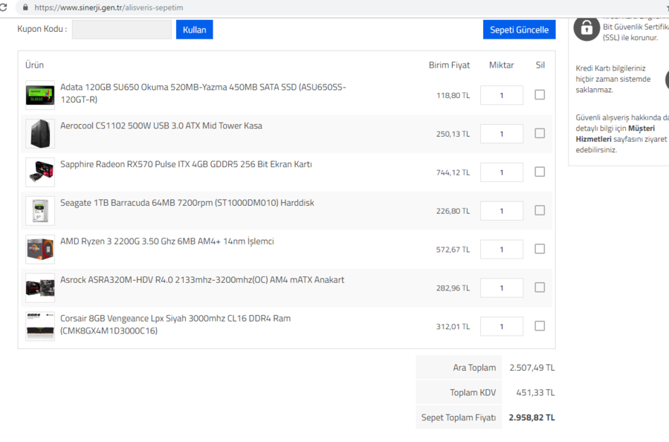The width and height of the screenshot is (669, 442).
Task: Click the SSL padlock security icon
Action: (x=586, y=28)
